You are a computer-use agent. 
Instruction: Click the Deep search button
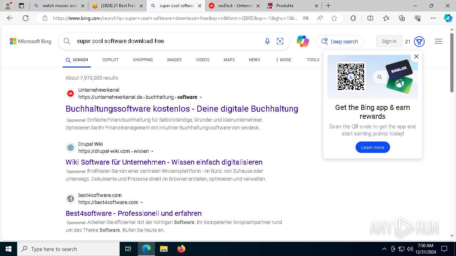click(x=340, y=42)
